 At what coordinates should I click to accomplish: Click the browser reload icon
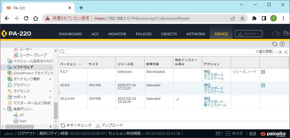[26, 18]
